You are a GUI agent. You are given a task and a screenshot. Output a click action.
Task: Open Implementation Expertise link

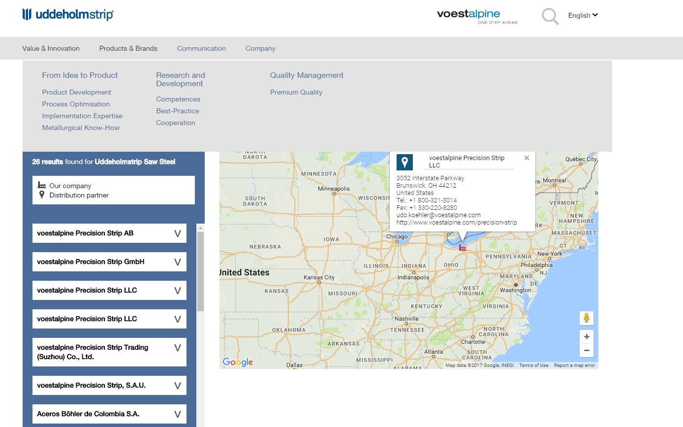coord(82,116)
